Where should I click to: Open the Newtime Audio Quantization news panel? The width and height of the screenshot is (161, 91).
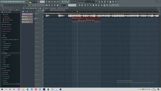click(115, 5)
